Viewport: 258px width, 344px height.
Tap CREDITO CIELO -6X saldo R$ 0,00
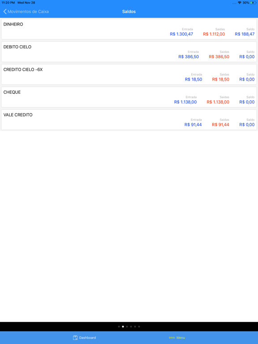point(247,79)
